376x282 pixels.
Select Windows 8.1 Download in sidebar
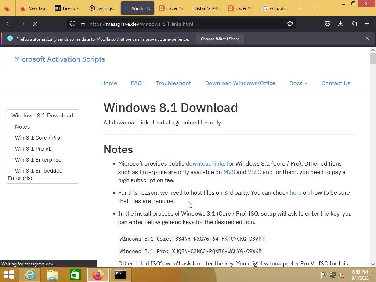click(x=42, y=115)
